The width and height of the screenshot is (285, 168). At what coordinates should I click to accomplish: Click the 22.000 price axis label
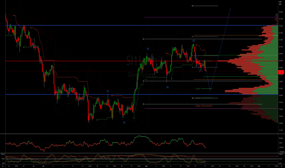(281, 12)
